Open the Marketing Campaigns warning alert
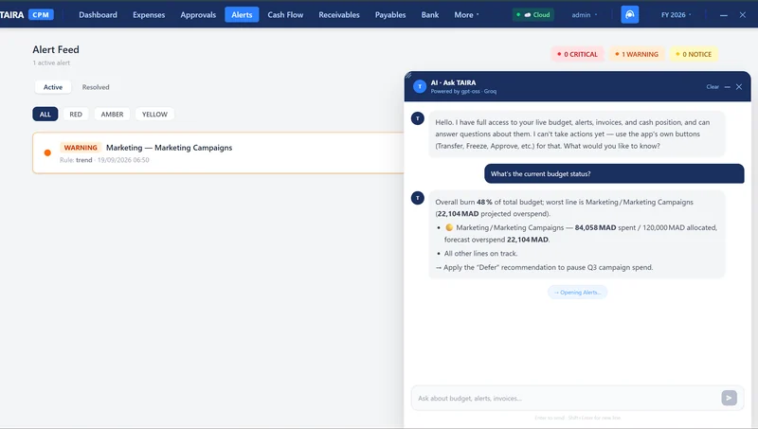 point(219,152)
